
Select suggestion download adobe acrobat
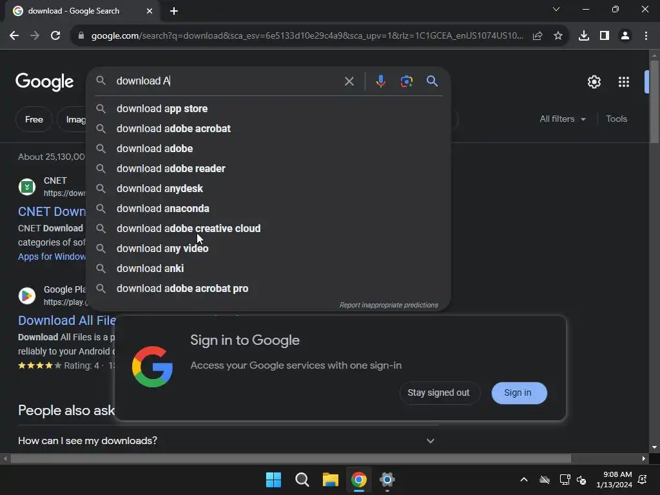[x=269, y=128]
